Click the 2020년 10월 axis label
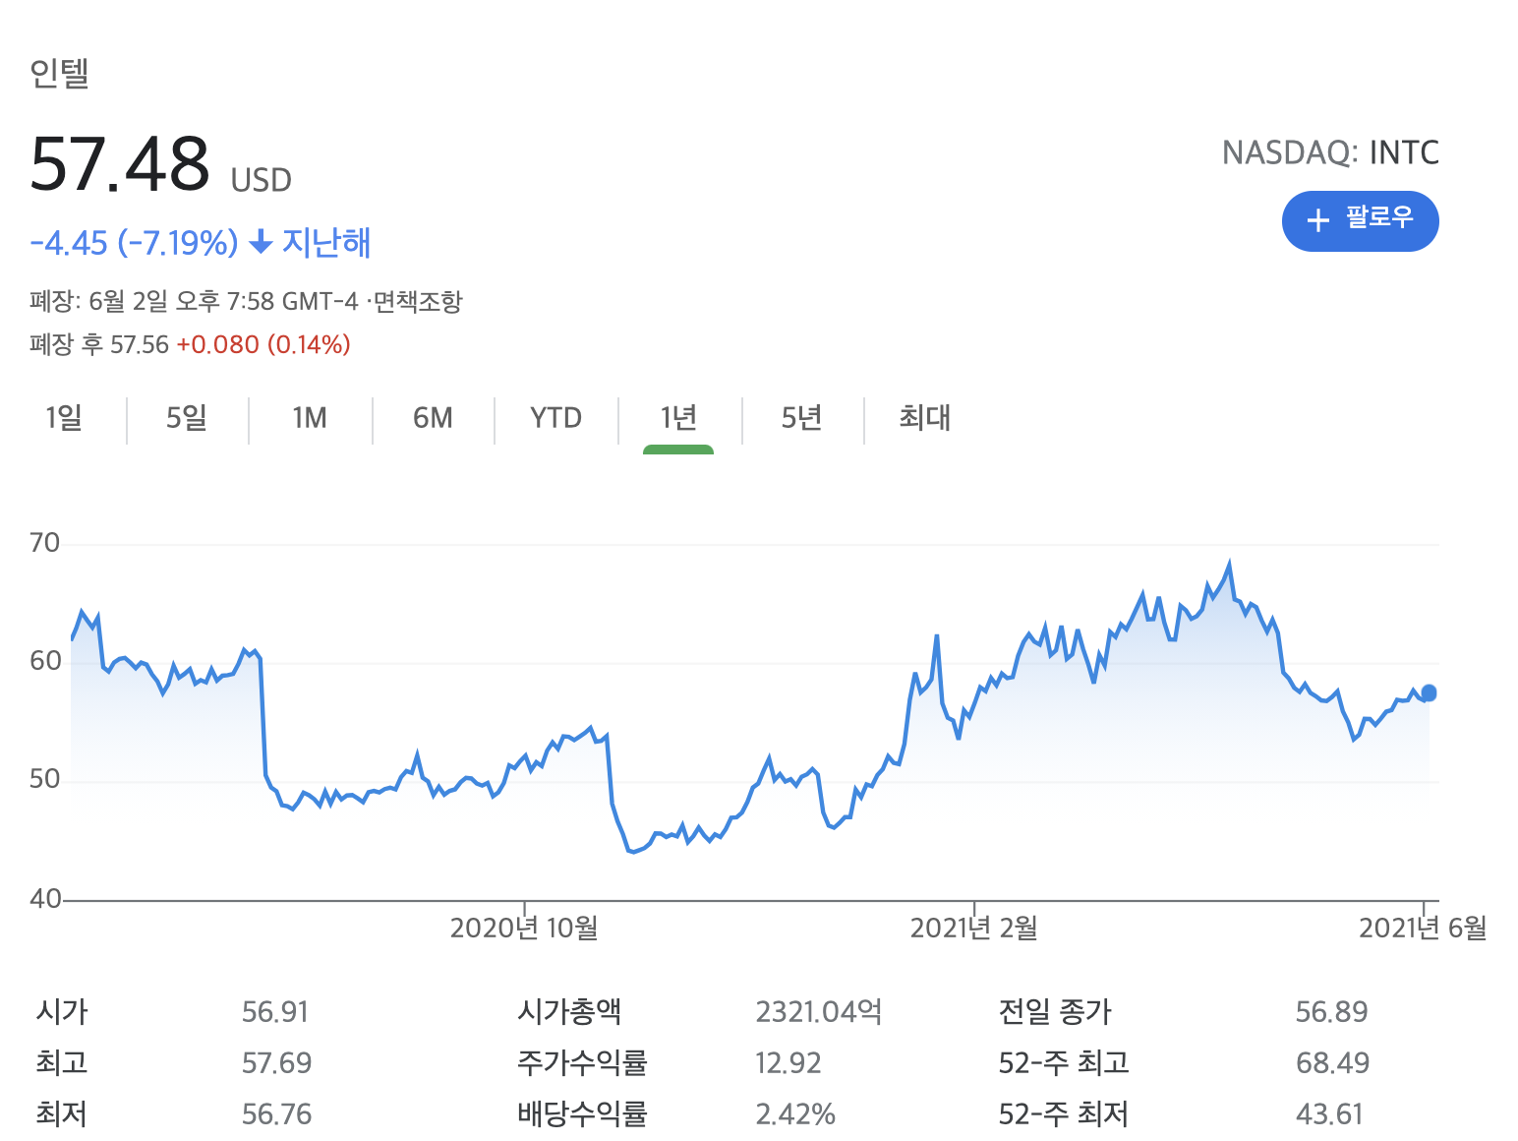Image resolution: width=1518 pixels, height=1141 pixels. (524, 928)
